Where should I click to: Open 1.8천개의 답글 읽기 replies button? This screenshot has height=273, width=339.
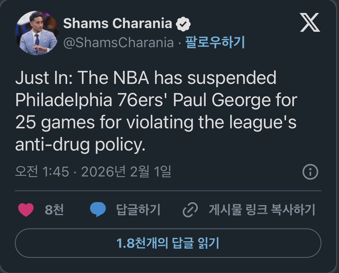[168, 243]
